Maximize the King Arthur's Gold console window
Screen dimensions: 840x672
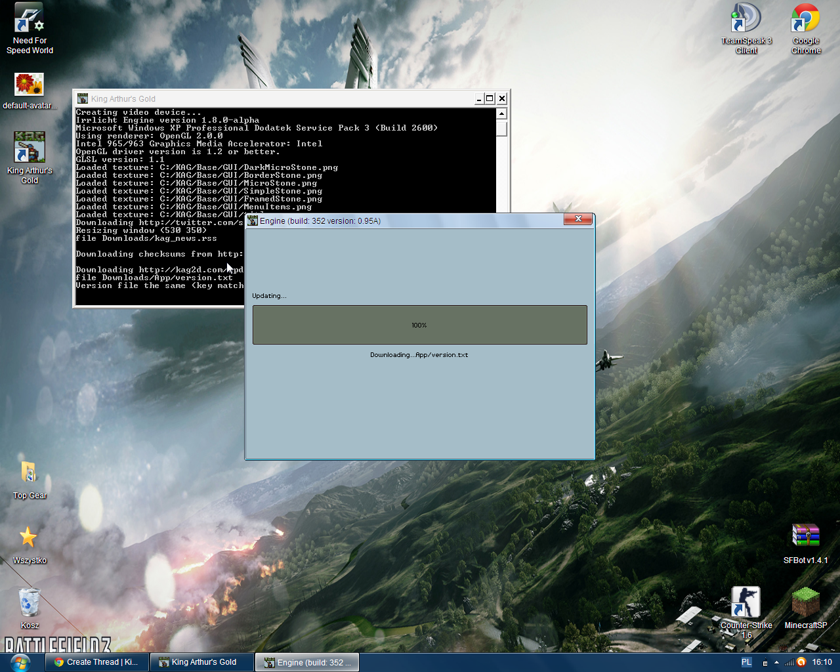[490, 98]
